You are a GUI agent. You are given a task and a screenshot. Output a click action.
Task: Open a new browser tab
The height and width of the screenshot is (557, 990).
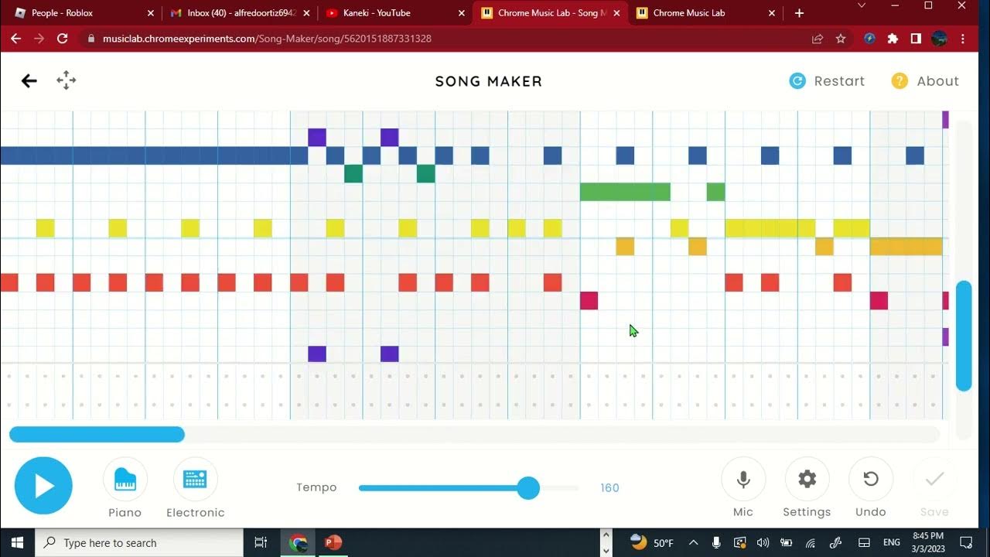tap(799, 13)
